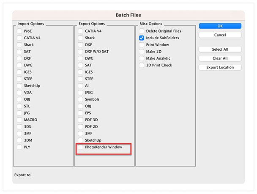
Task: Select DXF W/O SAT export checkbox
Action: (x=80, y=52)
